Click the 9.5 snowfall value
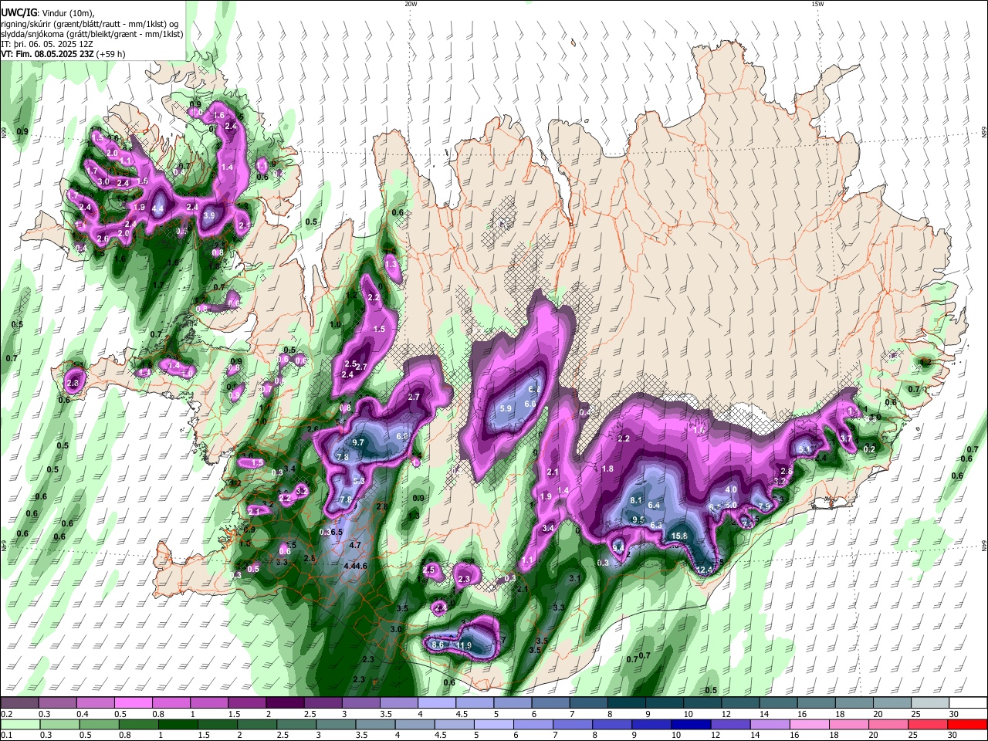 pos(638,520)
